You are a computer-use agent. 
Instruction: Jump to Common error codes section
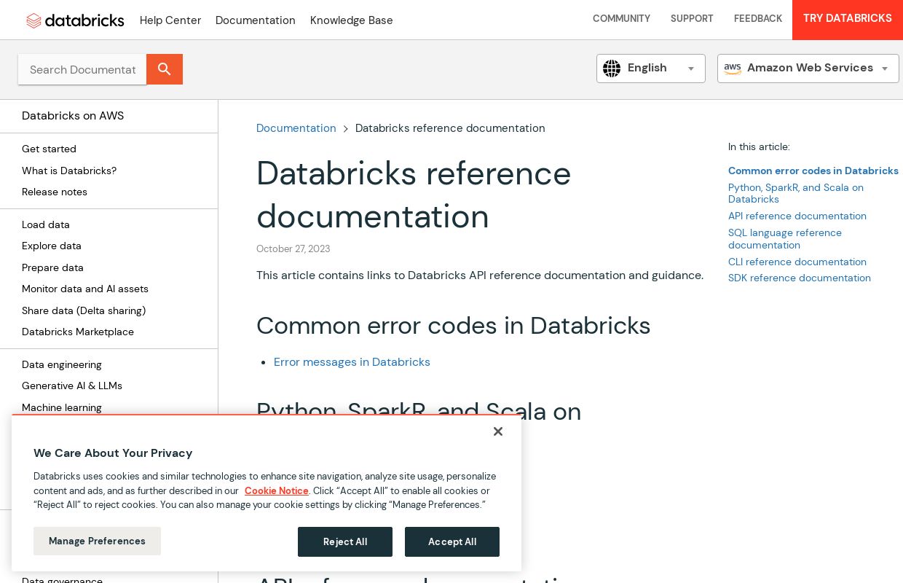coord(813,171)
